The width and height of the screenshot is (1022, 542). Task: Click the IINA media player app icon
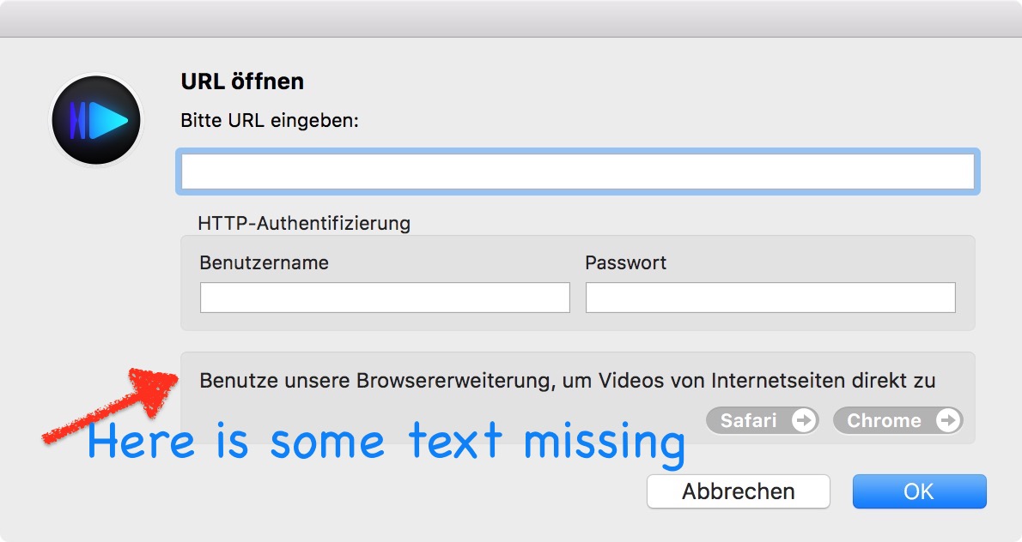click(96, 120)
